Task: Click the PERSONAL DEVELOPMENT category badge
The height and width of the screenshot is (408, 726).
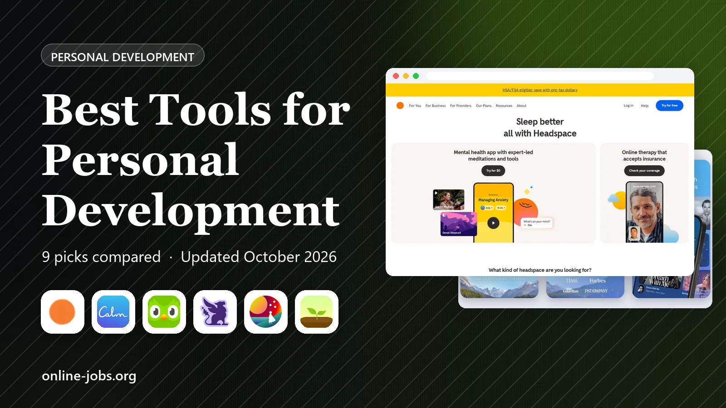Action: coord(123,55)
